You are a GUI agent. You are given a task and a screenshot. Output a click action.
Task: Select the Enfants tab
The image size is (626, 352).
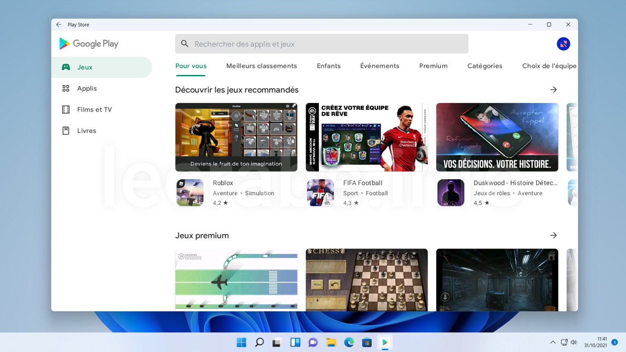328,66
